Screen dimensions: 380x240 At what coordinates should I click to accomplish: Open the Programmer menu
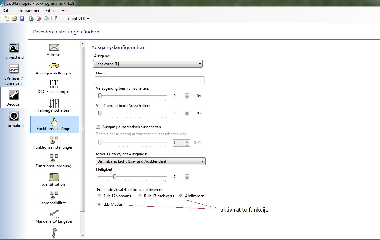tap(28, 11)
